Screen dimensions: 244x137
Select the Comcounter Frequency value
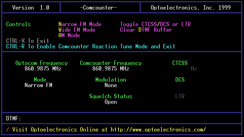click(x=110, y=69)
